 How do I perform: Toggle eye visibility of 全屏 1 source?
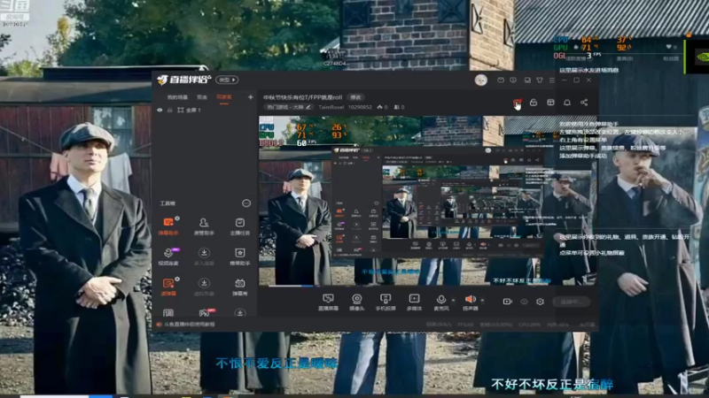pyautogui.click(x=160, y=110)
